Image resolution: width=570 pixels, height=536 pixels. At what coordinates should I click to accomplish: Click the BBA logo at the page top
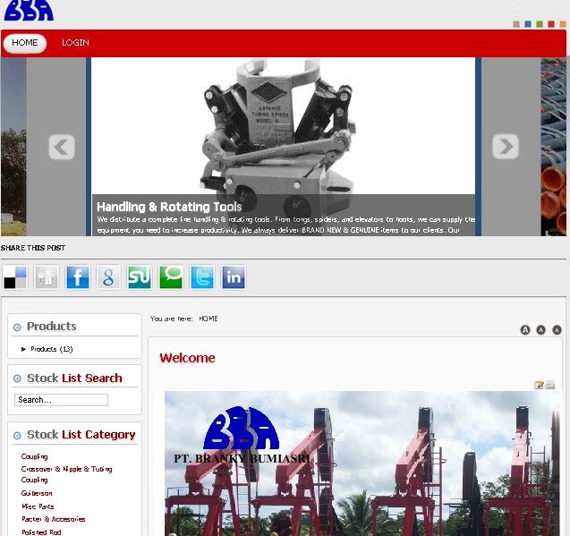[x=29, y=10]
